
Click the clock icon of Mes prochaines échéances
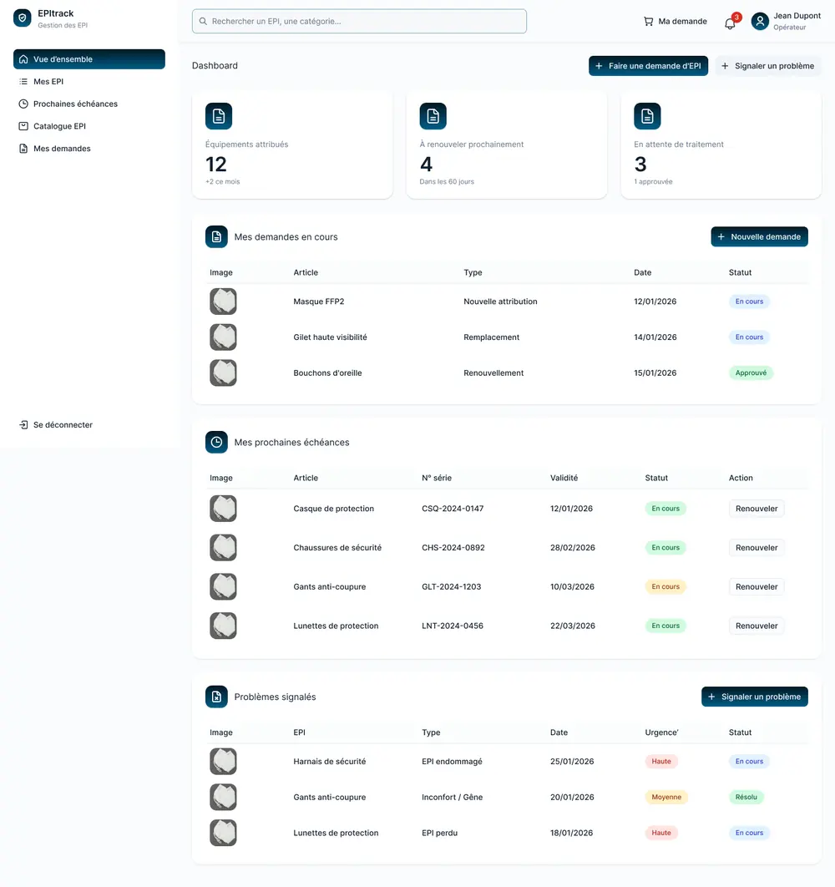click(x=216, y=443)
